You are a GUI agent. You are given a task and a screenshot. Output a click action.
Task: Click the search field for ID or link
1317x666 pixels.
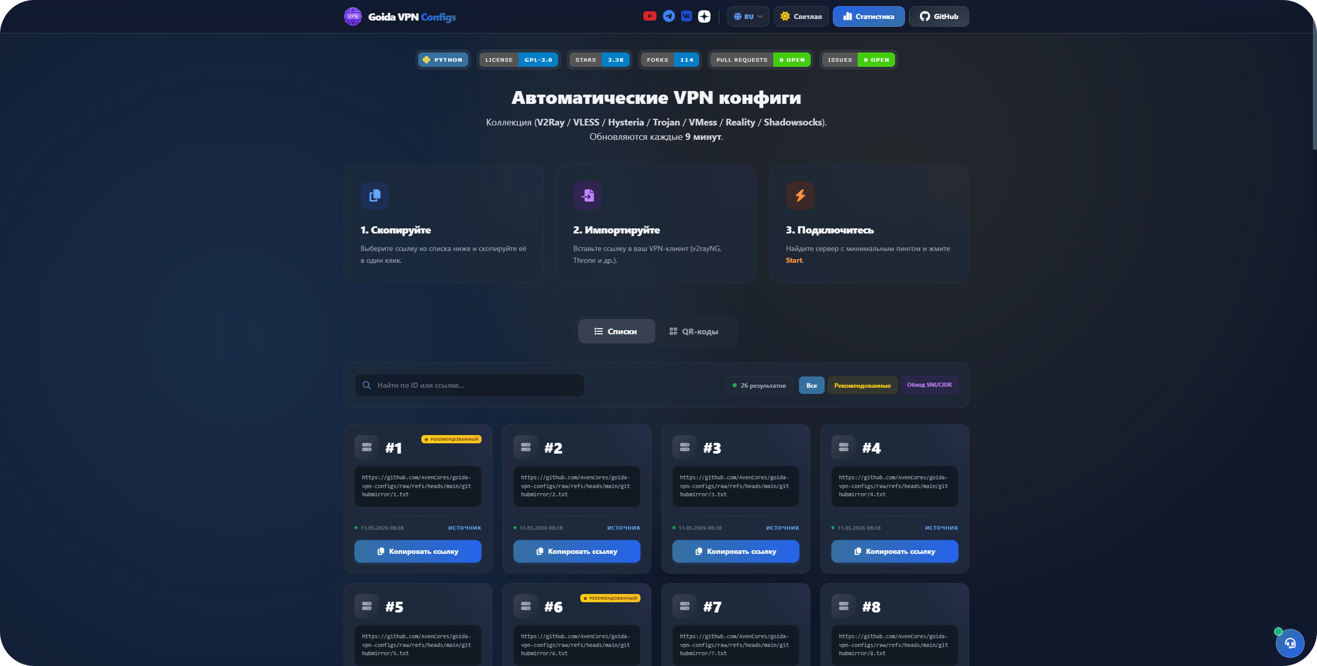[x=469, y=385]
